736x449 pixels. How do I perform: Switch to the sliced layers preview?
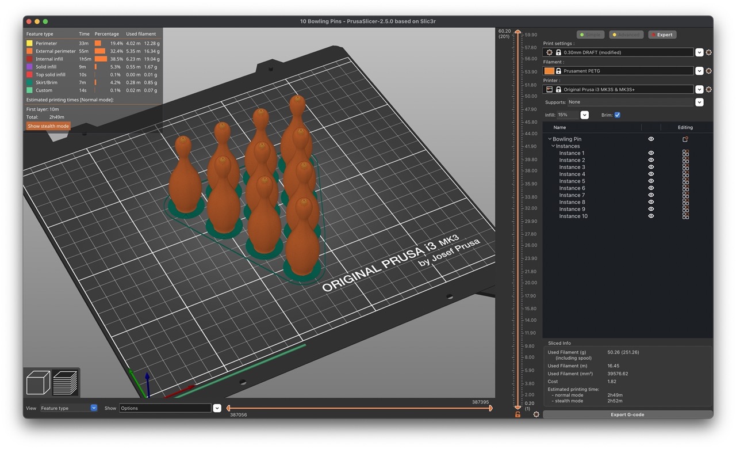pos(65,383)
